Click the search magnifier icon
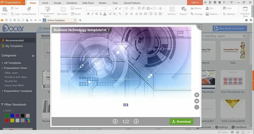The image size is (254, 134). 244,36
